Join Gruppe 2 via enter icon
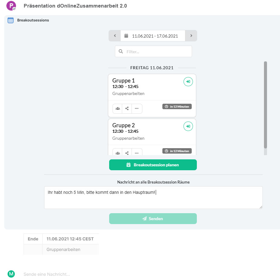 tap(188, 126)
